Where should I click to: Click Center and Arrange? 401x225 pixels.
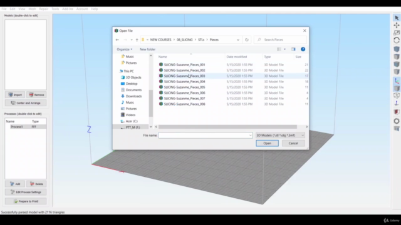[x=26, y=102]
